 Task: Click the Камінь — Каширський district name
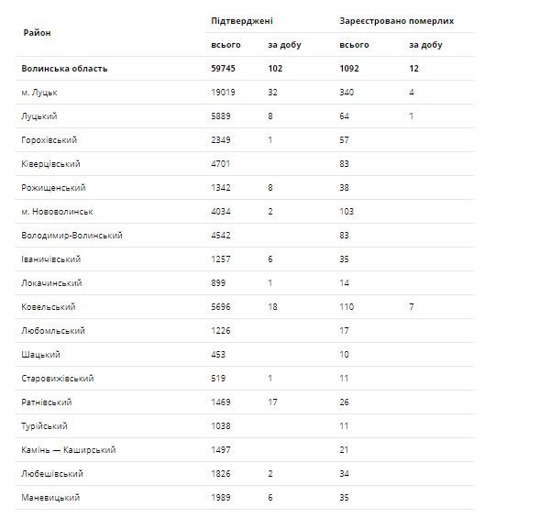(x=68, y=450)
